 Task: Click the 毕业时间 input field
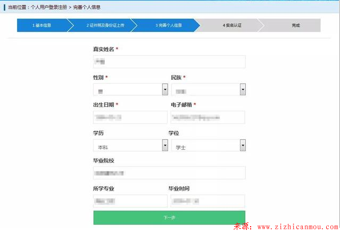208,201
